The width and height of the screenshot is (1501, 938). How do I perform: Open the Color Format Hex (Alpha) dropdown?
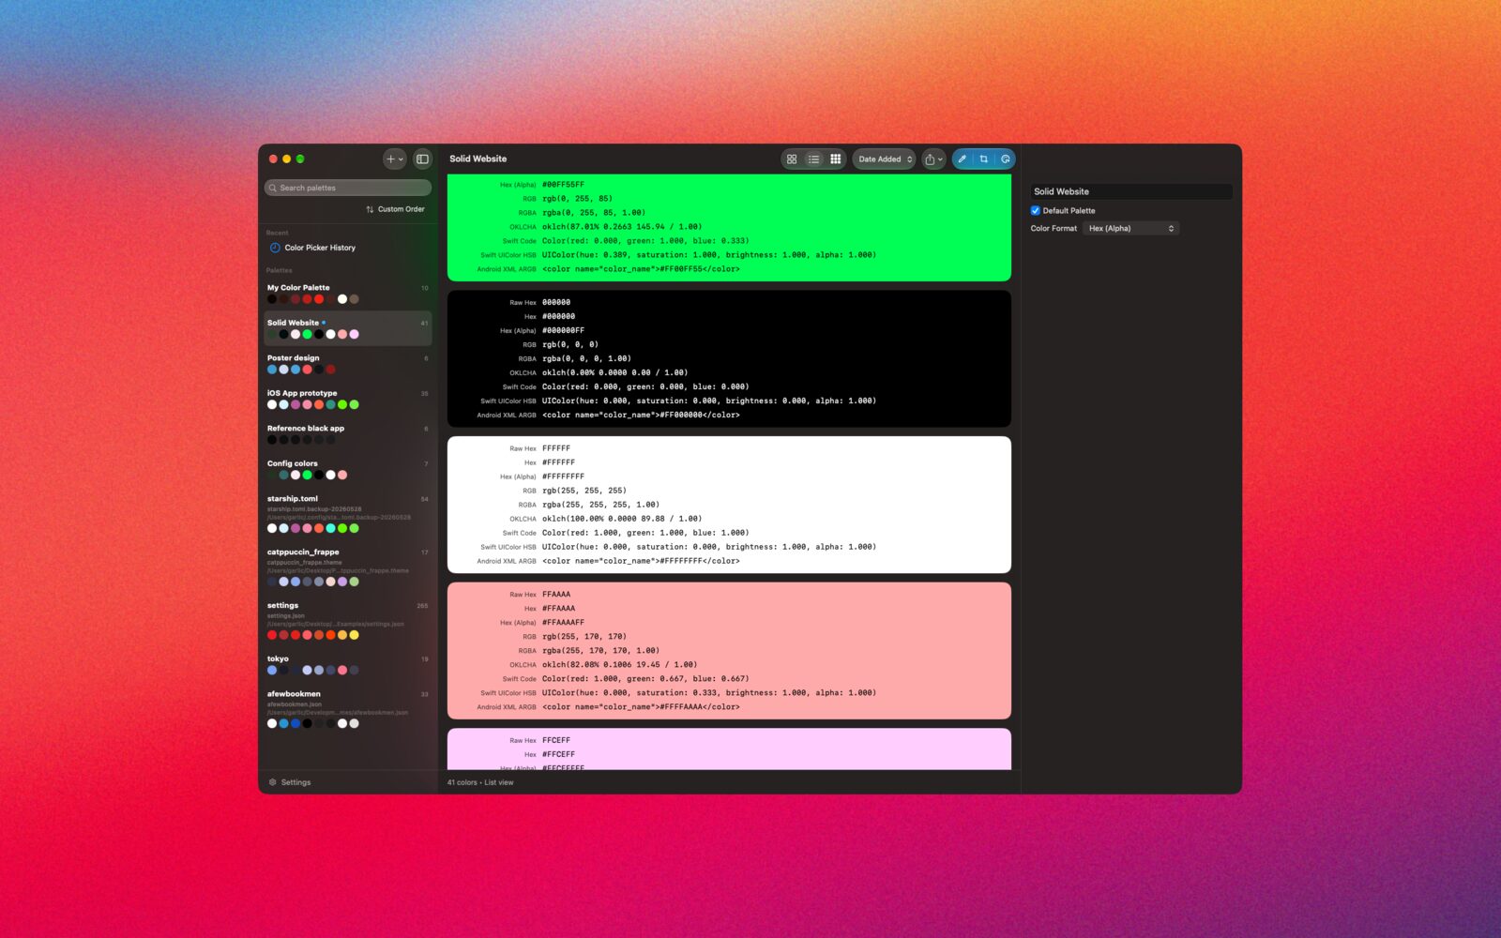click(x=1131, y=229)
